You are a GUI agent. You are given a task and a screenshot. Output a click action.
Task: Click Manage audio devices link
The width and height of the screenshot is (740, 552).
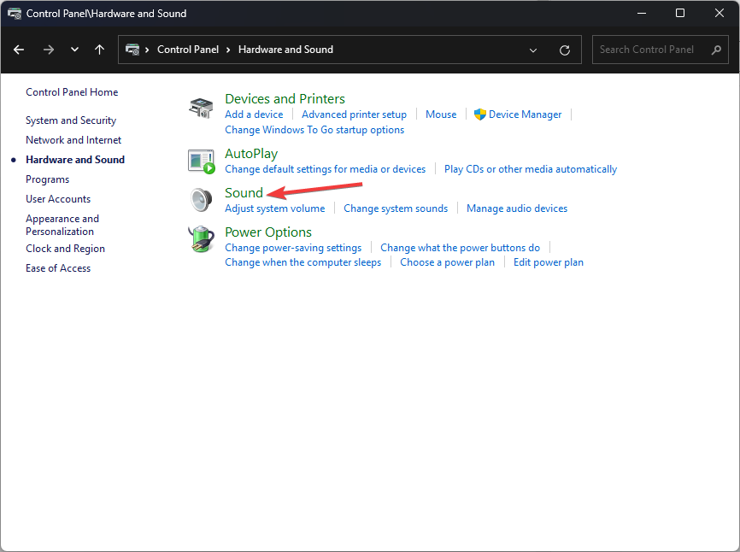516,208
